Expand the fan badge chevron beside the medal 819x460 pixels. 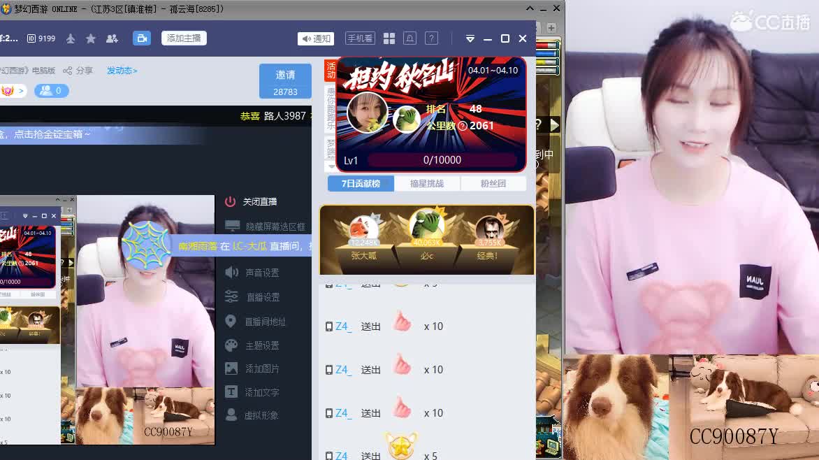21,91
